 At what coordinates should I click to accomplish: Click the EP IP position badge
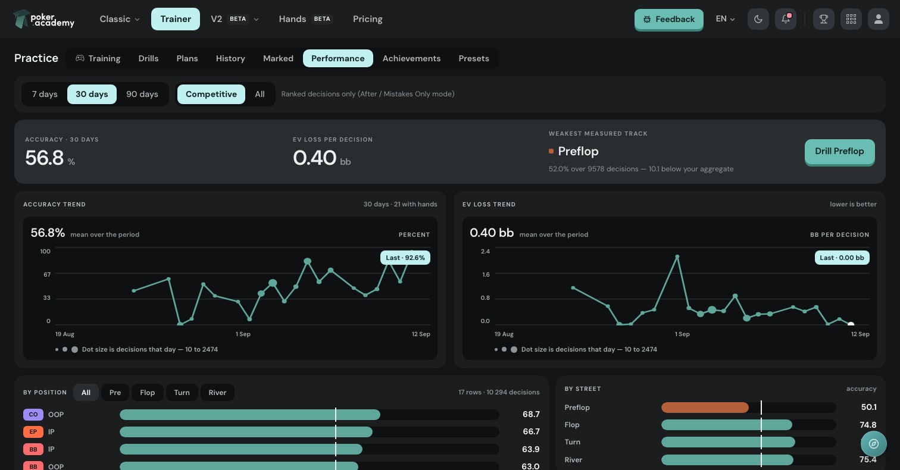[x=33, y=432]
